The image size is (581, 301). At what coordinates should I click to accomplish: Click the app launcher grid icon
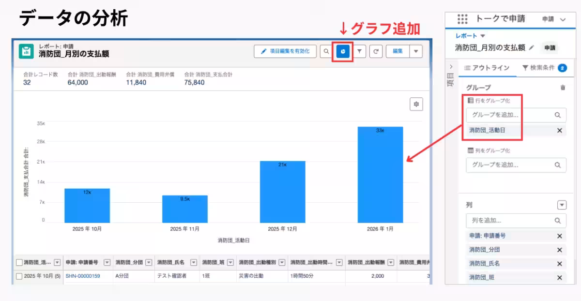click(x=462, y=19)
